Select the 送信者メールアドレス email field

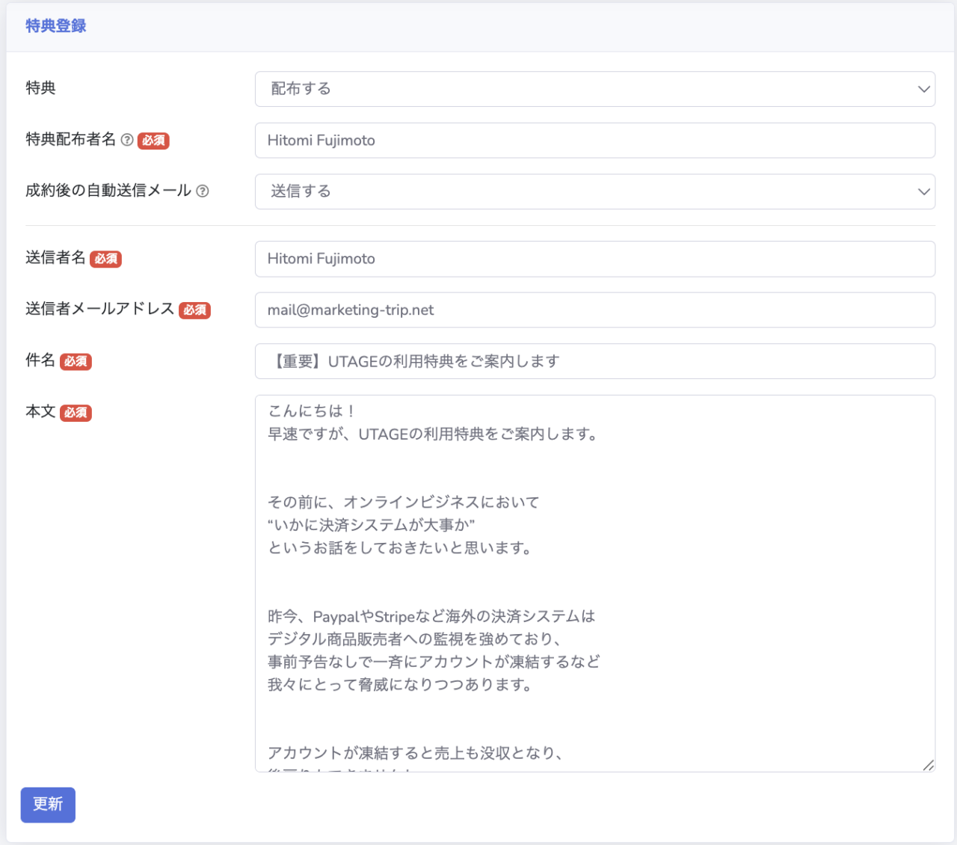(594, 310)
